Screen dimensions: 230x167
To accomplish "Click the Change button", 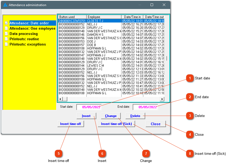I will 111,116.
